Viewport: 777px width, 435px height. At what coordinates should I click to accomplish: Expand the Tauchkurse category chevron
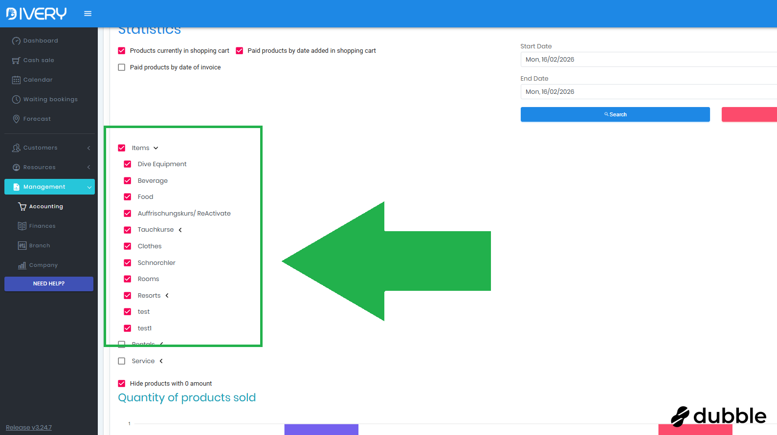tap(180, 230)
